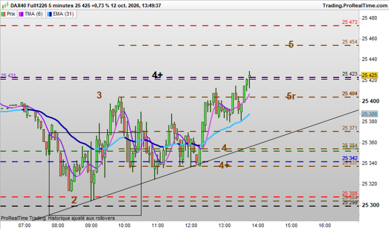Select the yellow 25 425 current price tag

[370, 75]
